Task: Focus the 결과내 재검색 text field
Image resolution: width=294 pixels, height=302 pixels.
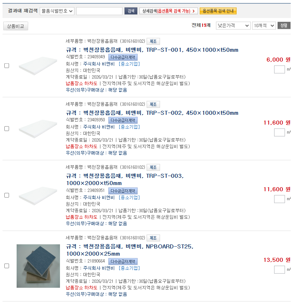Action: pyautogui.click(x=99, y=11)
